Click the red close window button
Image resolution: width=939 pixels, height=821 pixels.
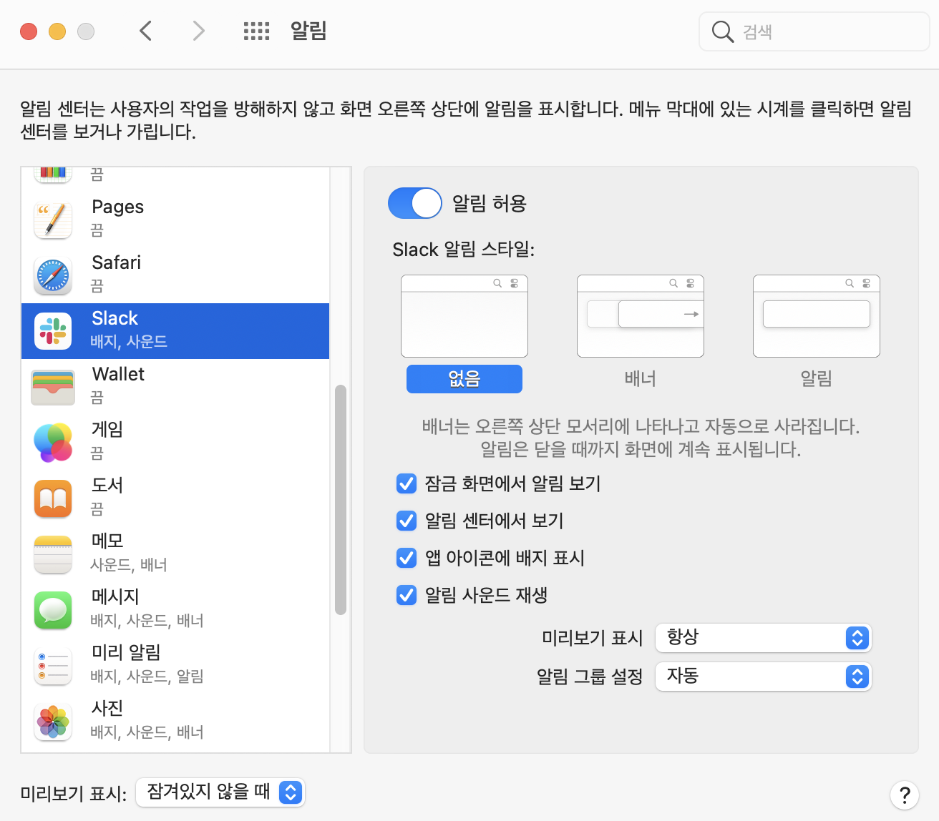(29, 31)
